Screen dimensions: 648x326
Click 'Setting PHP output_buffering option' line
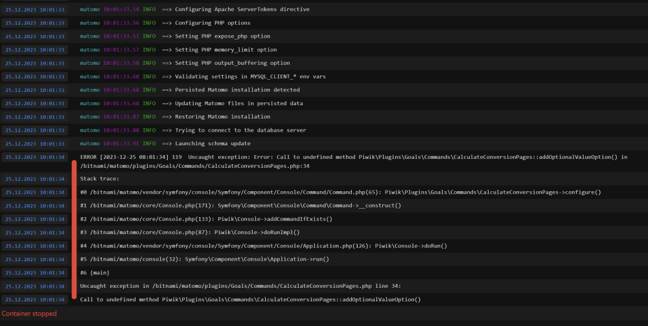click(x=185, y=63)
